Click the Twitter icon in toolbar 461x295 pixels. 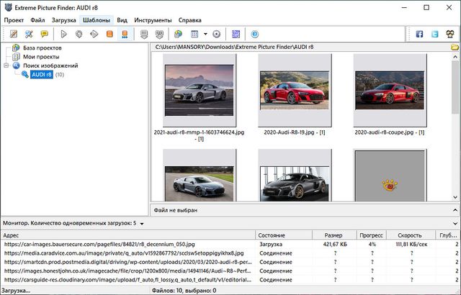(435, 34)
